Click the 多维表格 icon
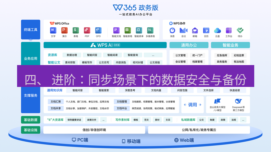 point(150,30)
